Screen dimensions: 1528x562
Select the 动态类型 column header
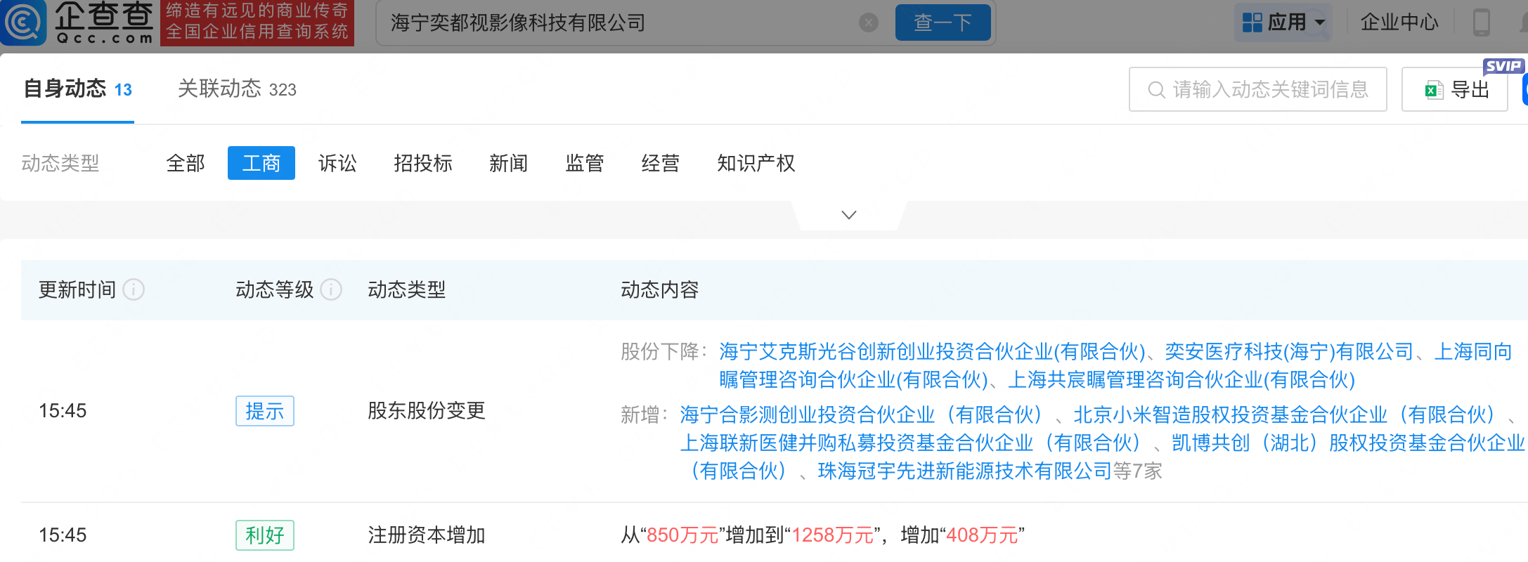click(406, 289)
